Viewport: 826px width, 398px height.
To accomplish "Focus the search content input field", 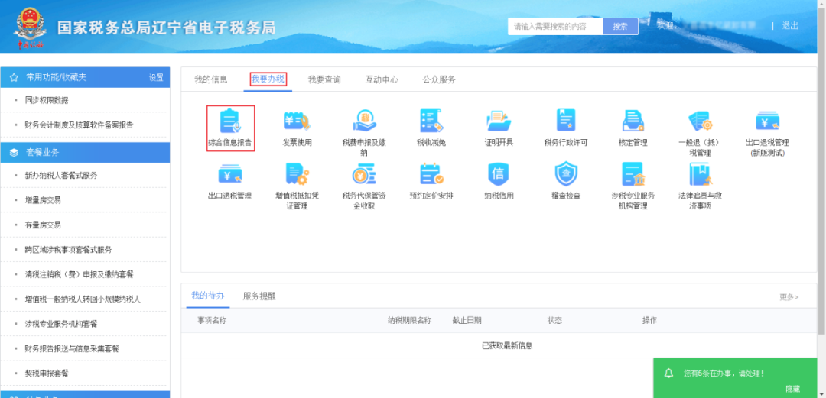I will tap(555, 26).
